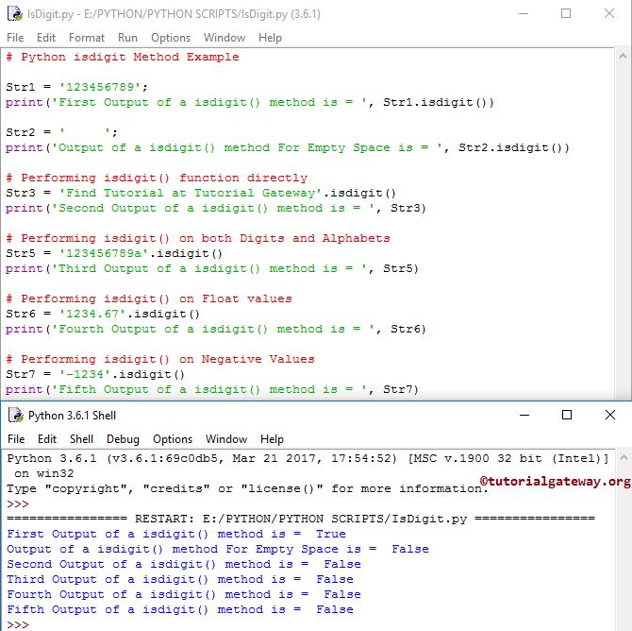Screen dimensions: 632x631
Task: Open Debug menu in Python Shell
Action: tap(123, 439)
